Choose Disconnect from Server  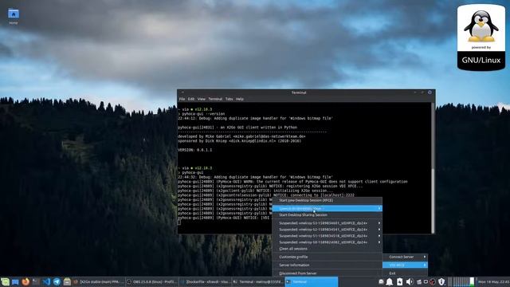pos(327,273)
